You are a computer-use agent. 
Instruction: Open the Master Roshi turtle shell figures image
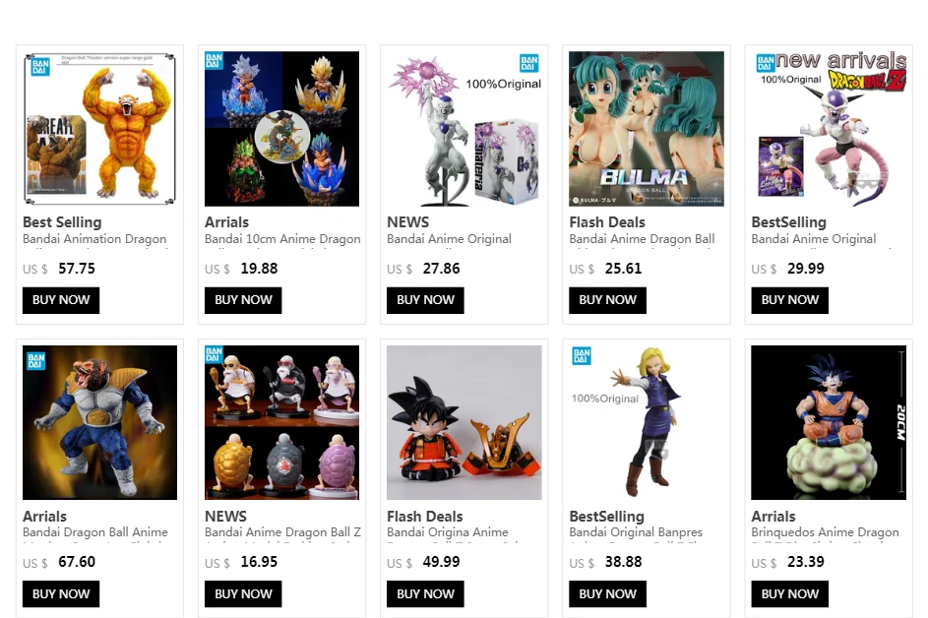pos(281,422)
